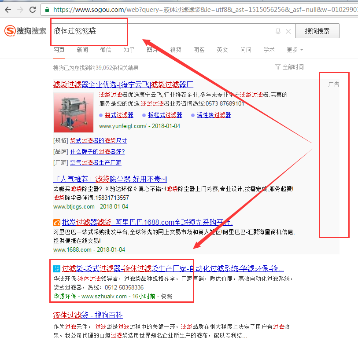Switch to the 微信 tab

(106, 50)
